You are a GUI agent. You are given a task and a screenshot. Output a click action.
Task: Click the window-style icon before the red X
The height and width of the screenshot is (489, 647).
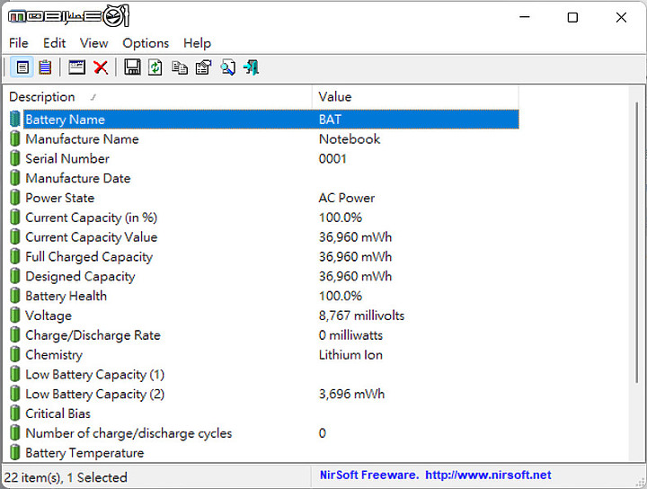coord(77,67)
